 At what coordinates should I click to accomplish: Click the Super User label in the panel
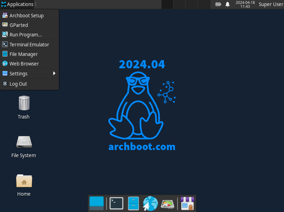[271, 4]
